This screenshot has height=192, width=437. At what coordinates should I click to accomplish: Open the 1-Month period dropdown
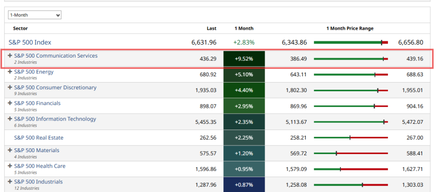coord(35,15)
